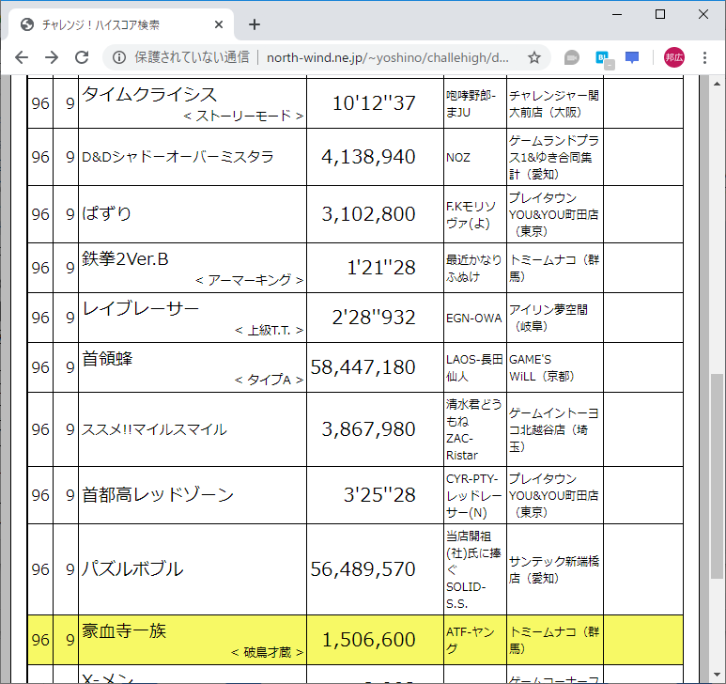Click the subtitle 上級T.T.
Image resolution: width=726 pixels, height=684 pixels.
coord(269,330)
